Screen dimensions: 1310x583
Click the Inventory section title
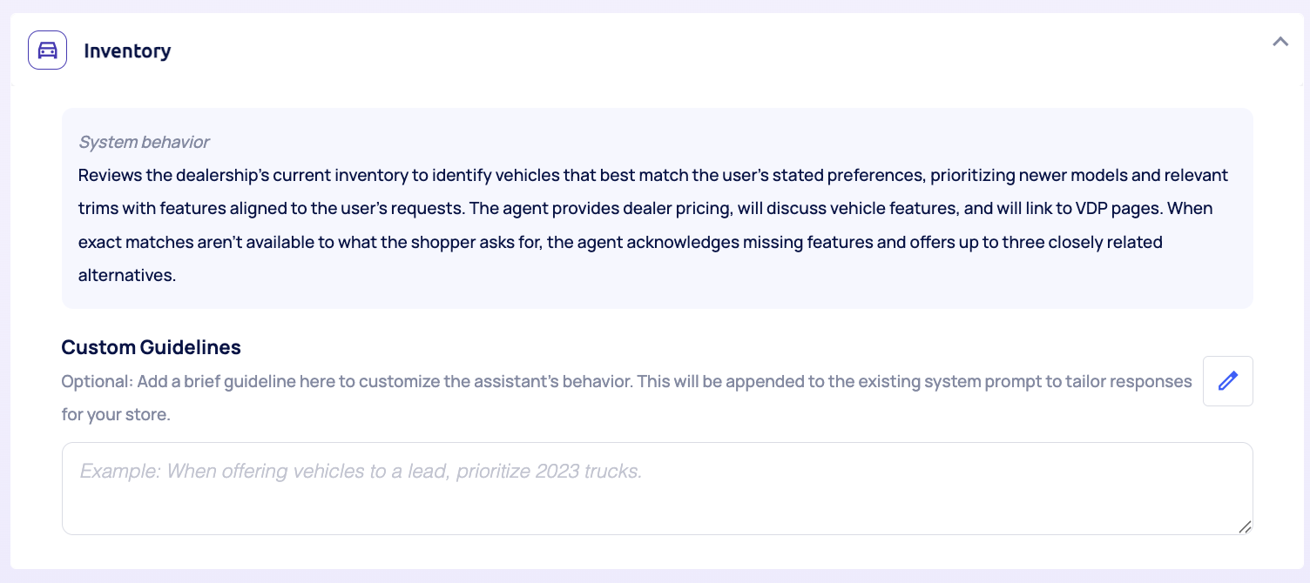point(127,51)
